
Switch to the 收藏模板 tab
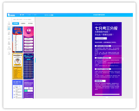pos(23,23)
